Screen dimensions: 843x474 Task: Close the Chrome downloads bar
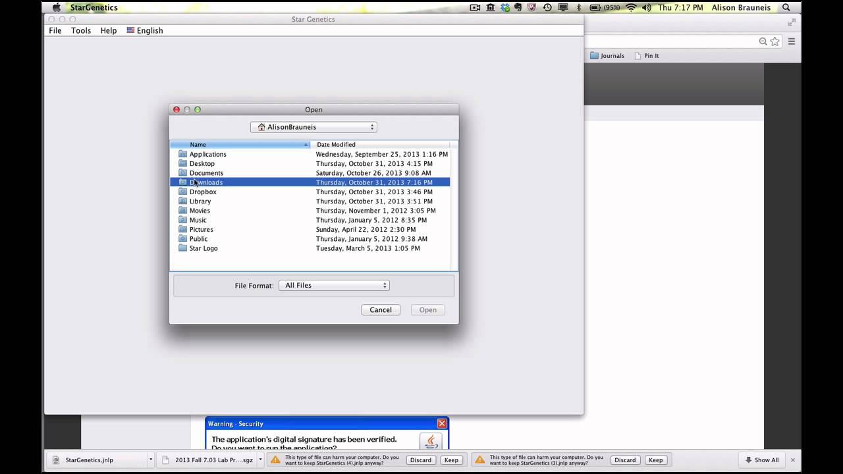click(x=793, y=460)
